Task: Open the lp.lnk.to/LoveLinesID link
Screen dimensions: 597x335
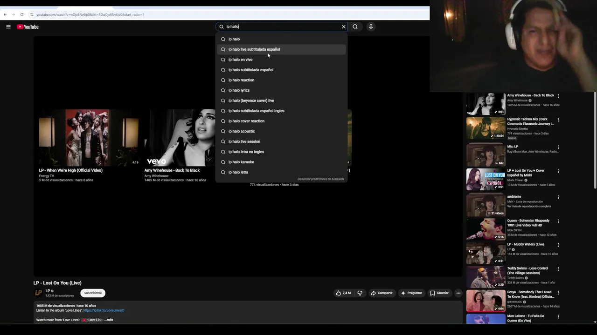Action: point(104,310)
